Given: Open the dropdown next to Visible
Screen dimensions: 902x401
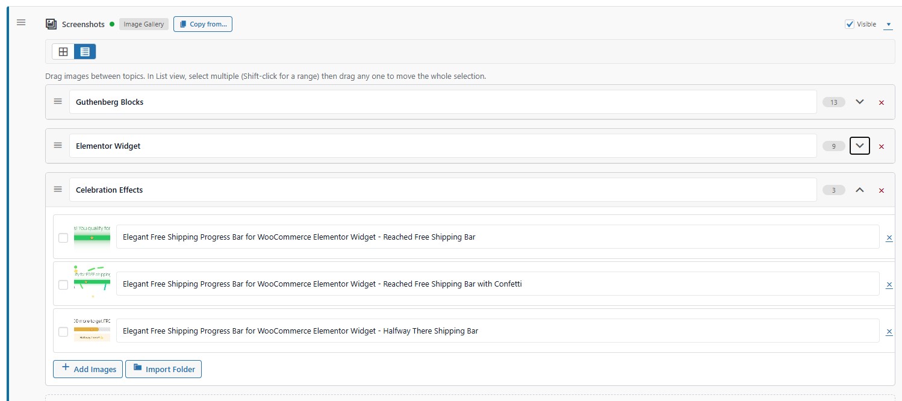Looking at the screenshot, I should click(888, 25).
